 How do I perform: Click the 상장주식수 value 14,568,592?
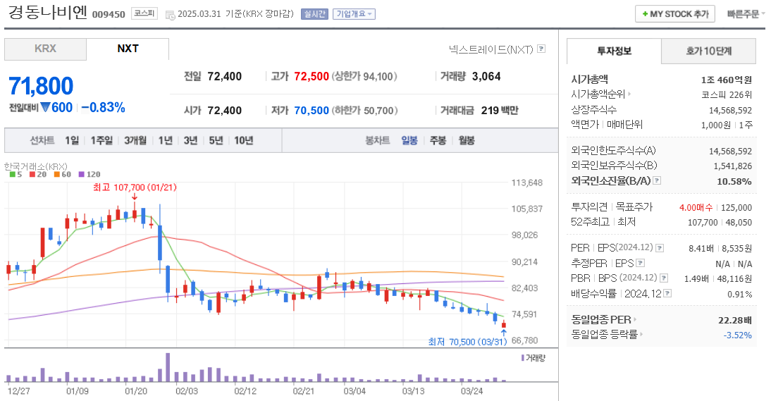pos(730,111)
